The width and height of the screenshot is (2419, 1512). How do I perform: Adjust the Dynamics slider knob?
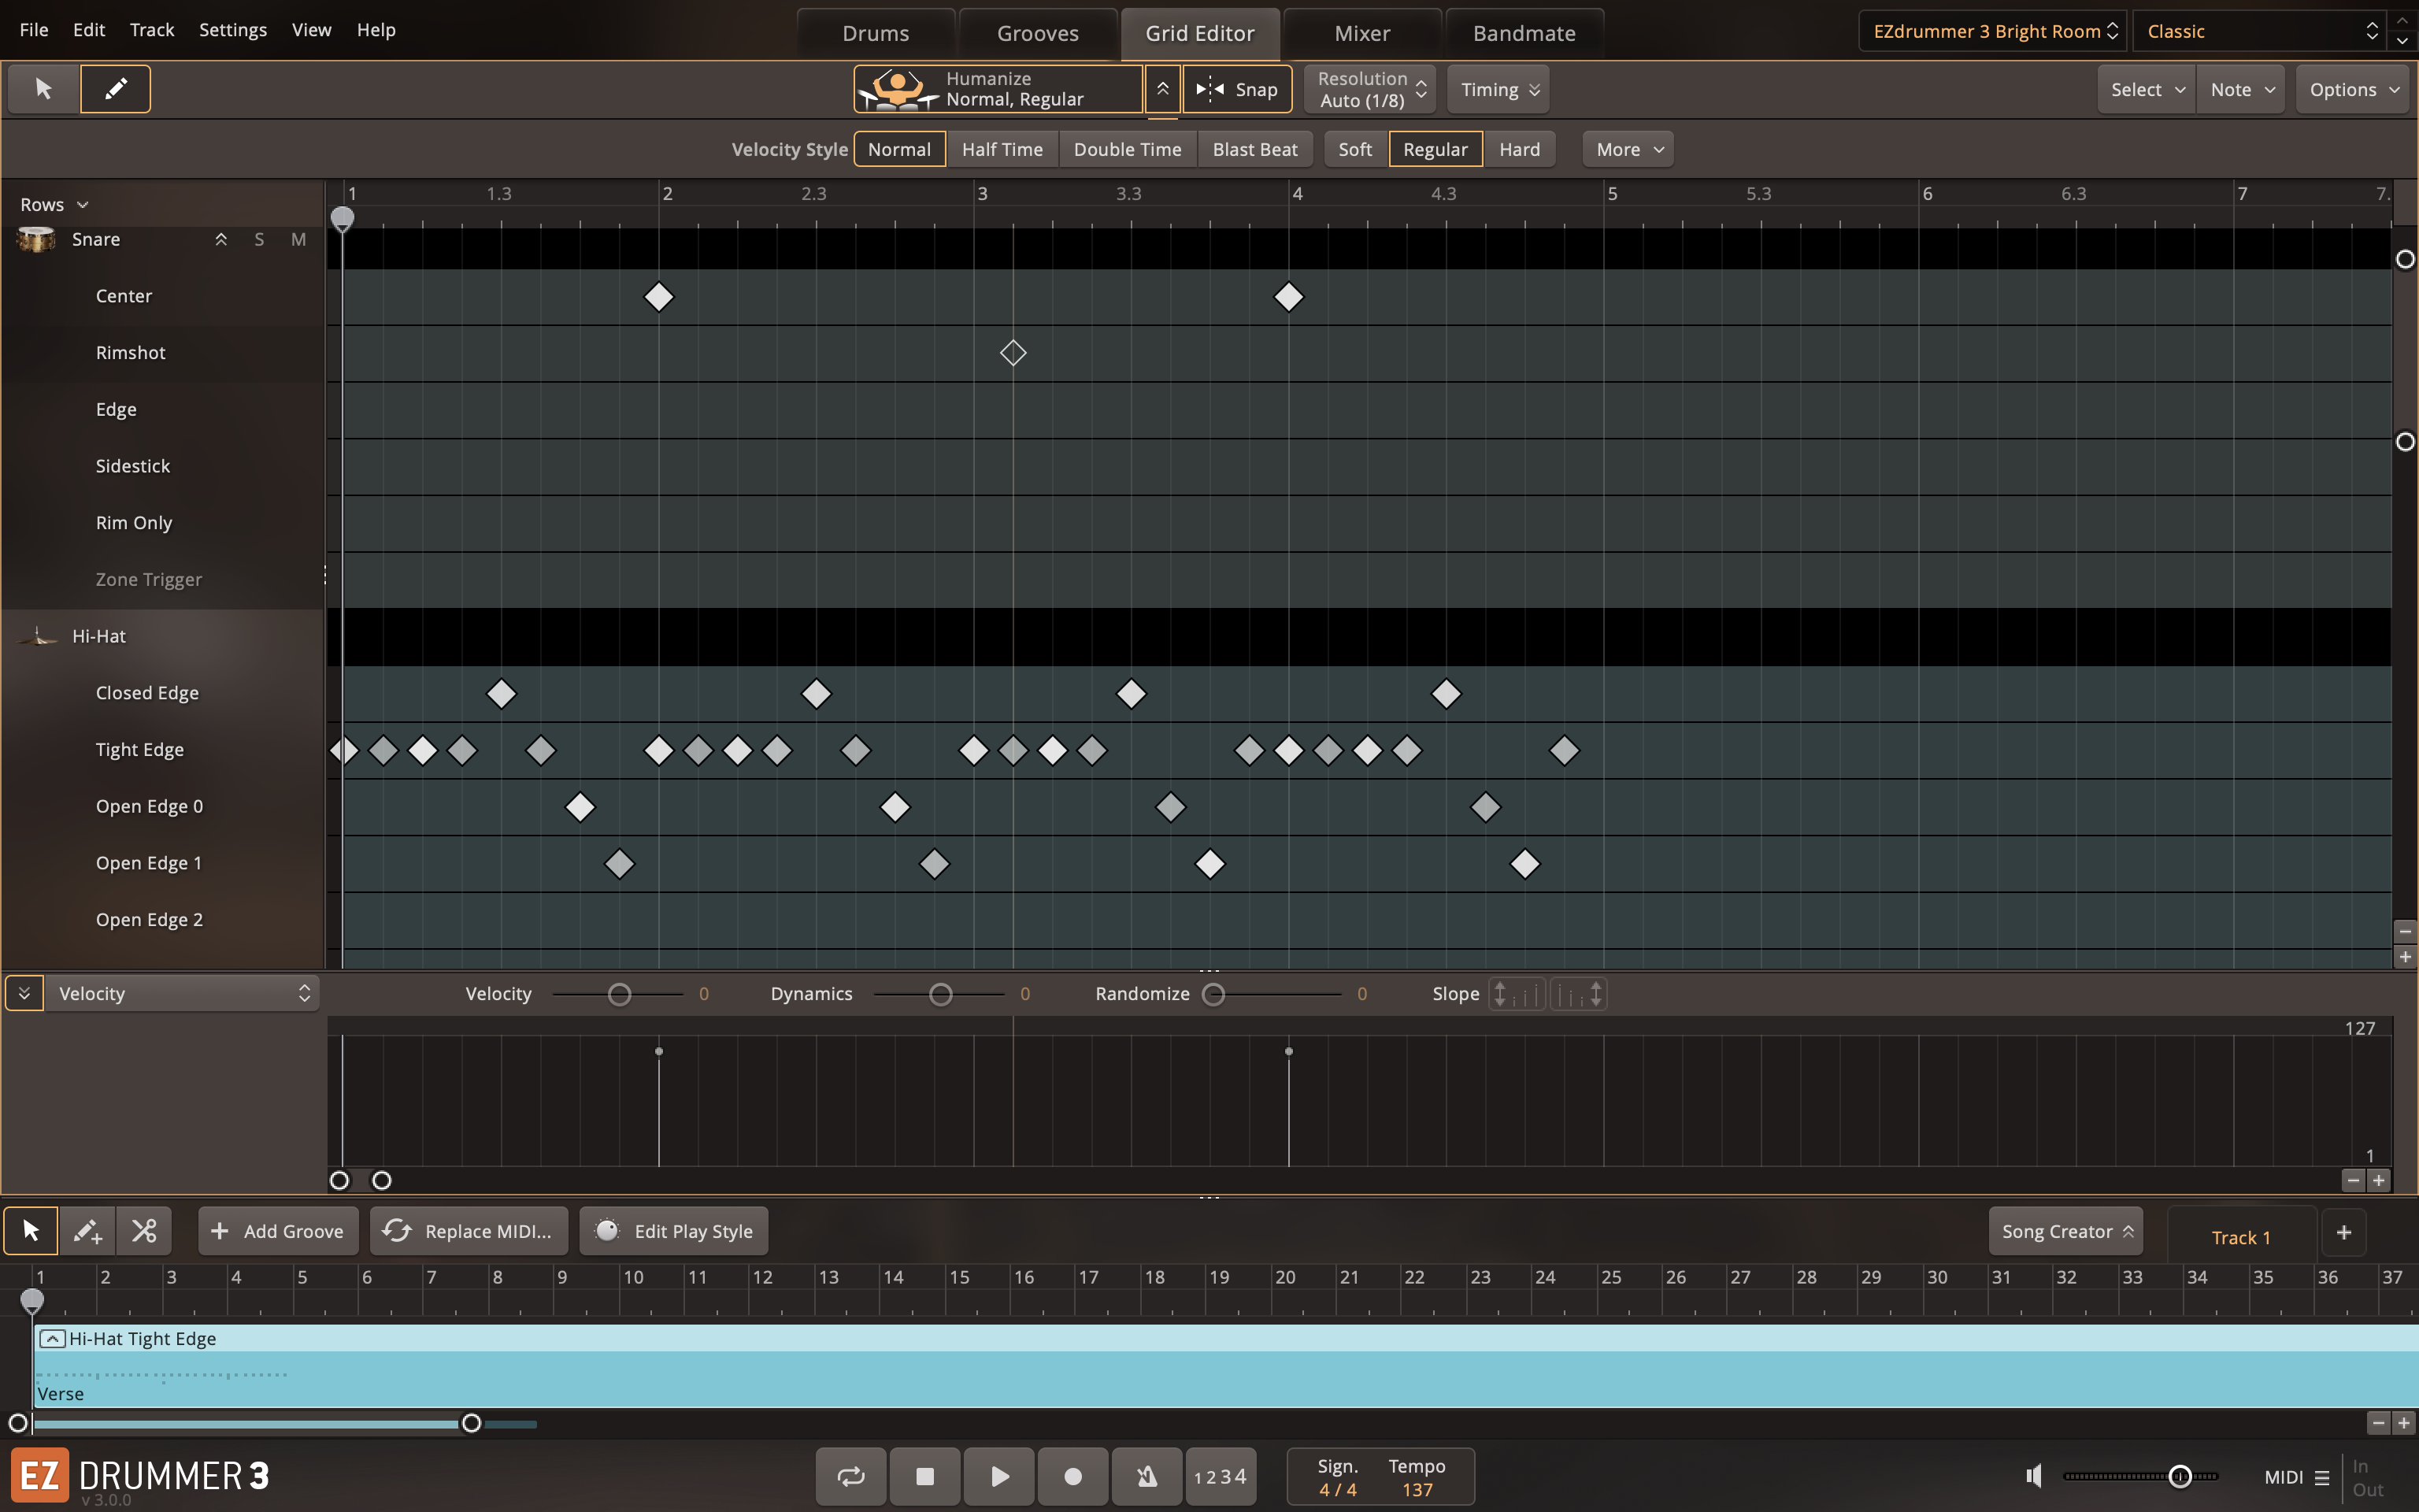[x=939, y=994]
